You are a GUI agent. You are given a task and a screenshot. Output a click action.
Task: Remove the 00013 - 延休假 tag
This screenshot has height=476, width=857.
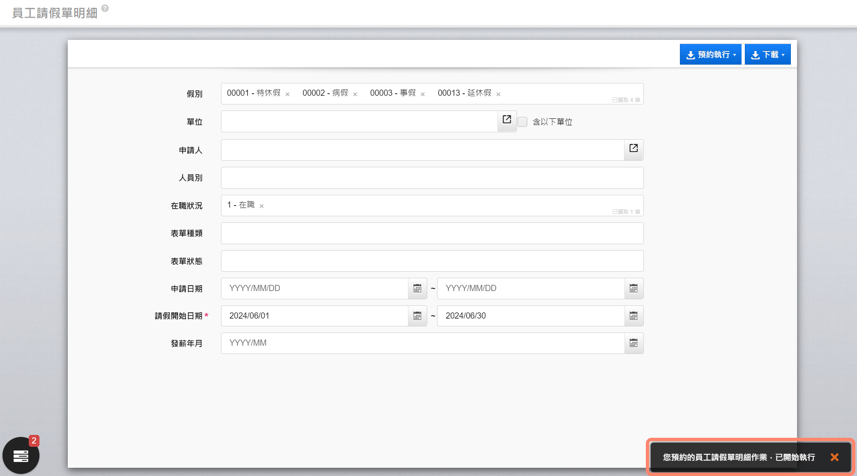(498, 95)
